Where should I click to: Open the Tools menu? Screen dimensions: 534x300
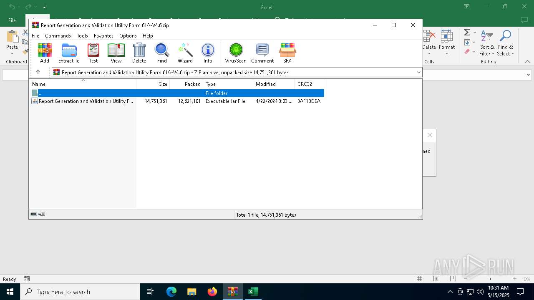[82, 36]
